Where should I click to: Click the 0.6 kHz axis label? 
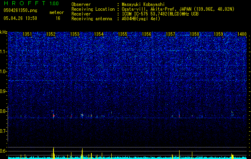(3, 151)
